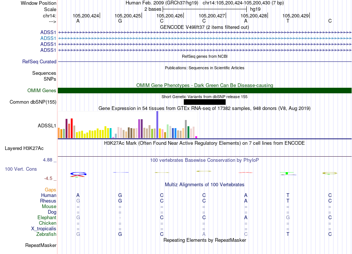Image resolution: width=352 pixels, height=254 pixels.
Task: Click the tallest blue-violet GTEx expression bar
Action: point(157,124)
